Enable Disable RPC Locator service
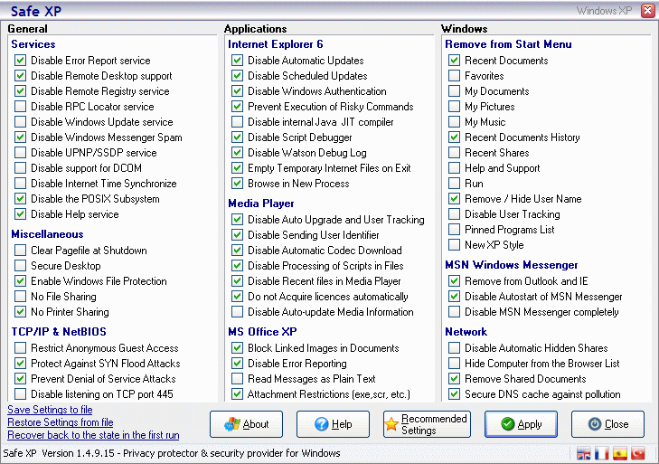Screen dimensions: 659x464 pos(20,107)
